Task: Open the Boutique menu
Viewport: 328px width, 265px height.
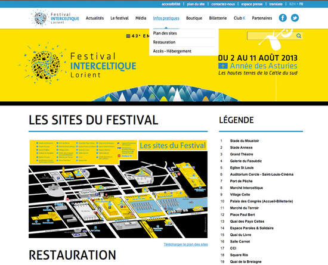Action: pyautogui.click(x=194, y=18)
